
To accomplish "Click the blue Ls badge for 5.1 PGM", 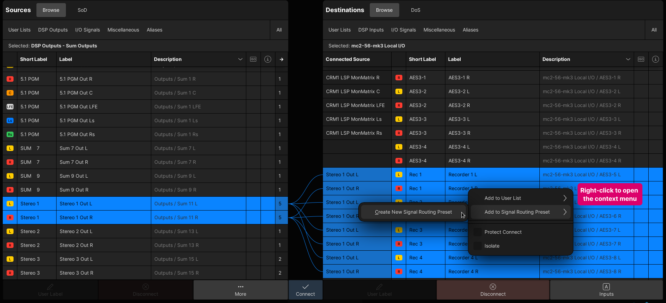I will coord(10,121).
